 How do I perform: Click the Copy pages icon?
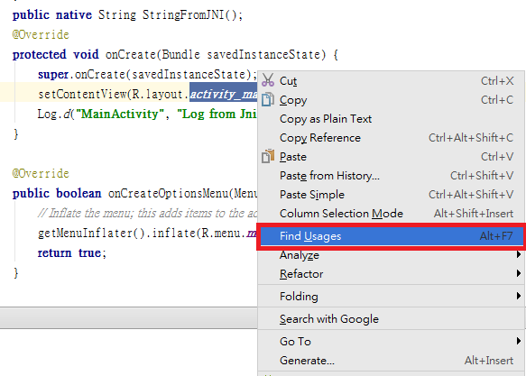[268, 99]
